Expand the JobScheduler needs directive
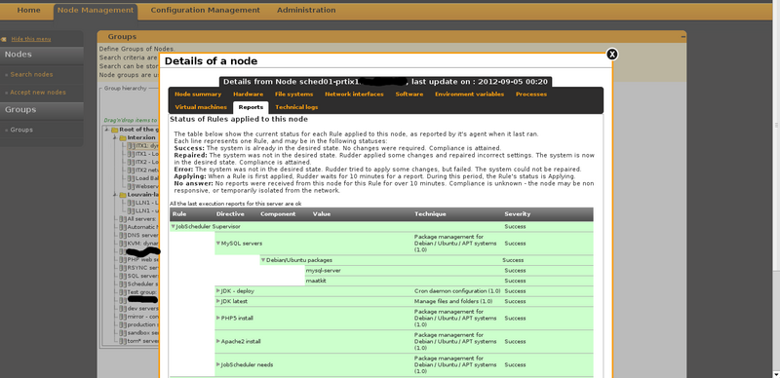780x378 pixels. coord(218,364)
